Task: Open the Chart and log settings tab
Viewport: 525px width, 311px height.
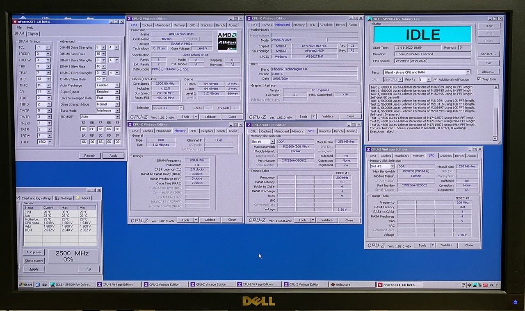Action: click(35, 198)
